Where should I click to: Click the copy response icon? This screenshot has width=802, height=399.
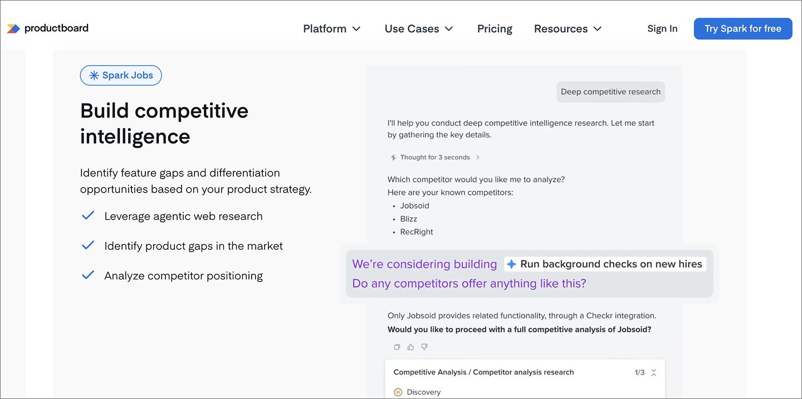tap(397, 347)
